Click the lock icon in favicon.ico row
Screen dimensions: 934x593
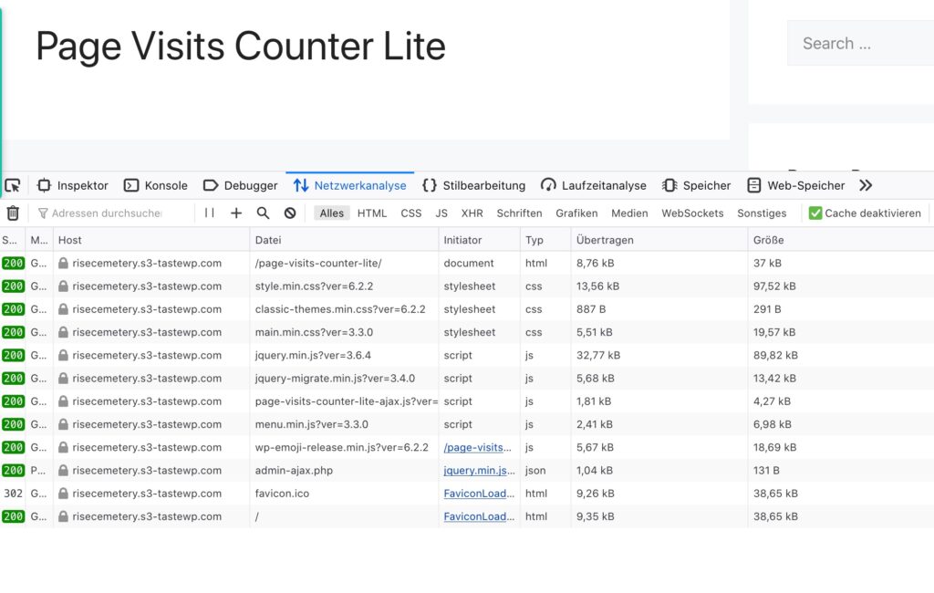point(63,494)
